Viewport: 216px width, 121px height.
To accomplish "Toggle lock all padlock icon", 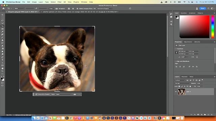I will click(190, 86).
